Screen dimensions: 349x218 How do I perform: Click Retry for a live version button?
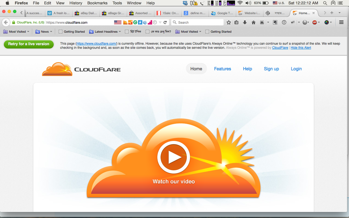tap(29, 44)
